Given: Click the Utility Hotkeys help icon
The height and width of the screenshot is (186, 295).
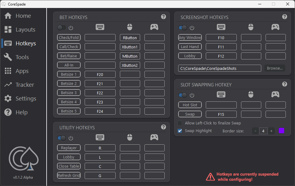Looking at the screenshot, I should click(163, 127).
